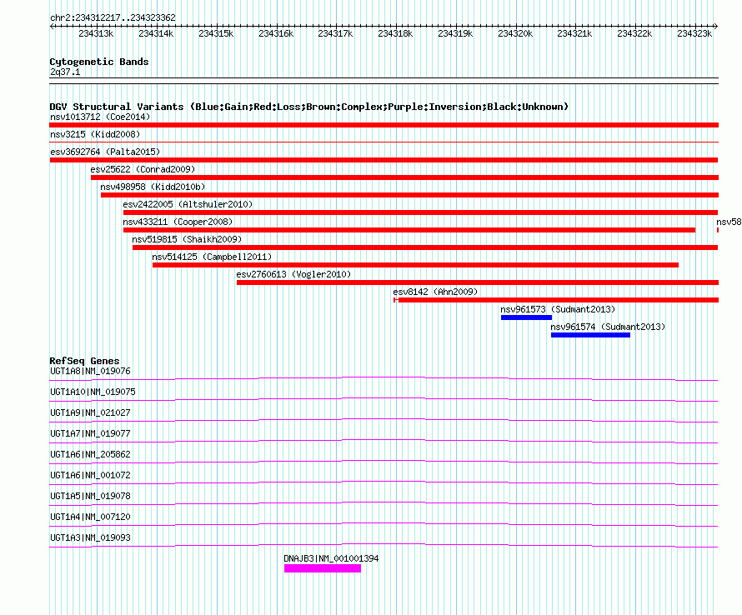Click the 234316k ruler tick label
742x615 pixels.
tap(276, 33)
